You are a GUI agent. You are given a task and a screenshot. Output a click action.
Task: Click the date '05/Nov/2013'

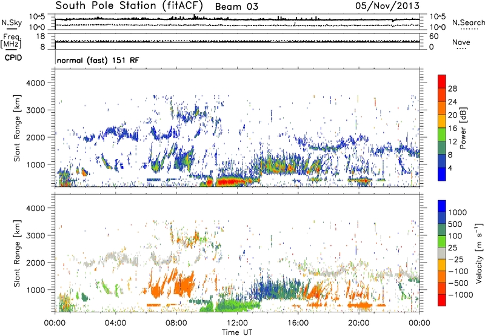pos(387,5)
